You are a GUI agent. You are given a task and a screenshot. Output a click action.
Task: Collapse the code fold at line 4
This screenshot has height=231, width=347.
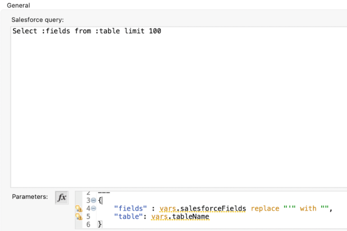click(93, 208)
